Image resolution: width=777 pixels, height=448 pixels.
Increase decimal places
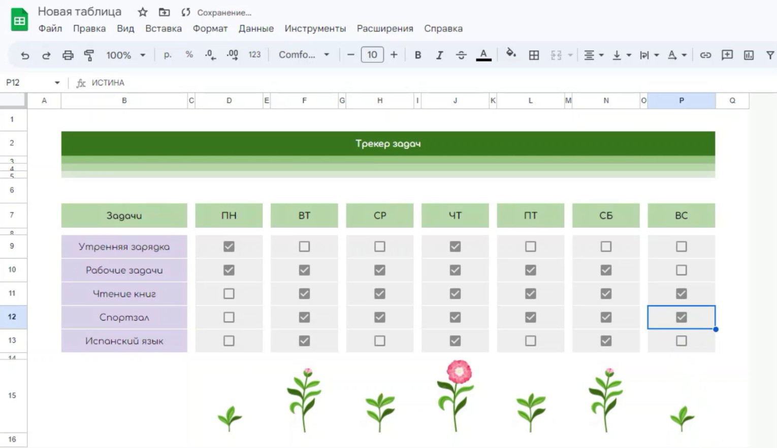(x=233, y=55)
